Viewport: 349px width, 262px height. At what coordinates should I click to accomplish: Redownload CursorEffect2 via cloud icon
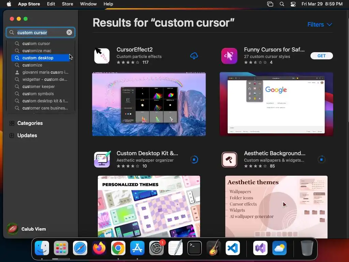coord(194,56)
